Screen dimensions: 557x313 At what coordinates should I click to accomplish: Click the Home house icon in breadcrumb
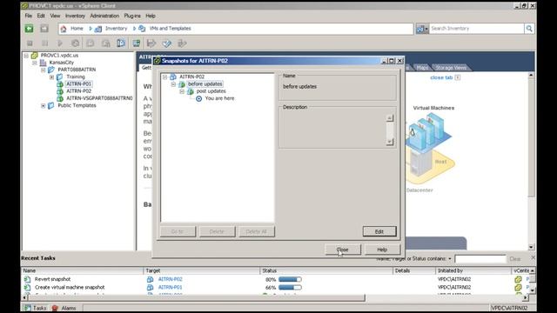click(x=64, y=29)
